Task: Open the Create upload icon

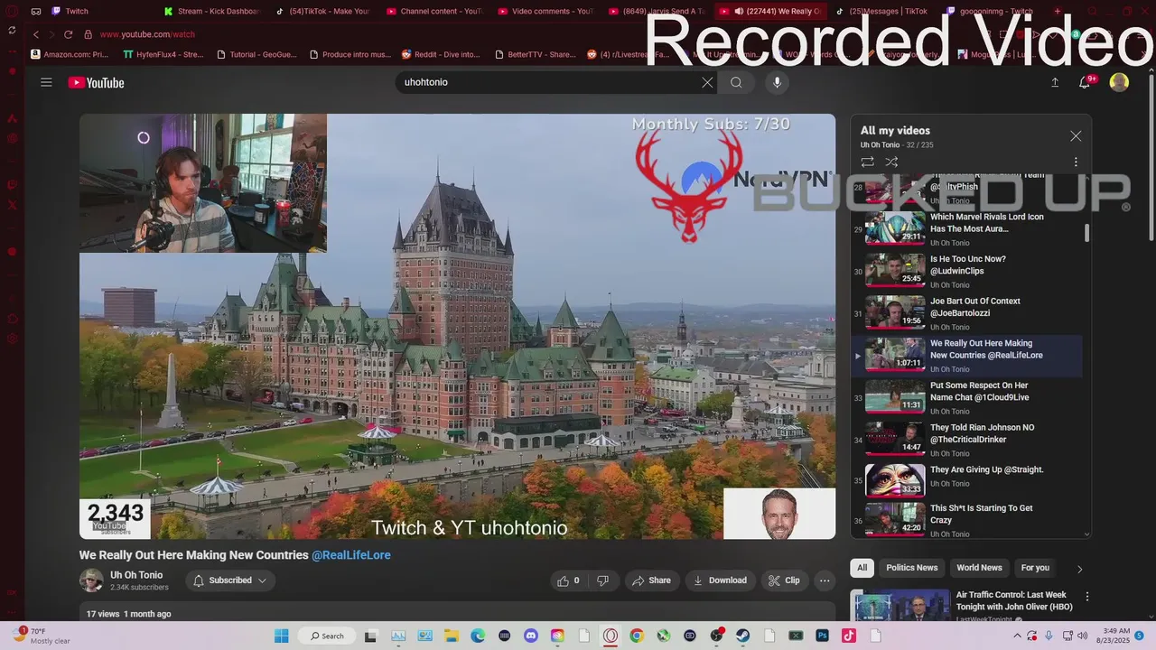Action: [1055, 82]
